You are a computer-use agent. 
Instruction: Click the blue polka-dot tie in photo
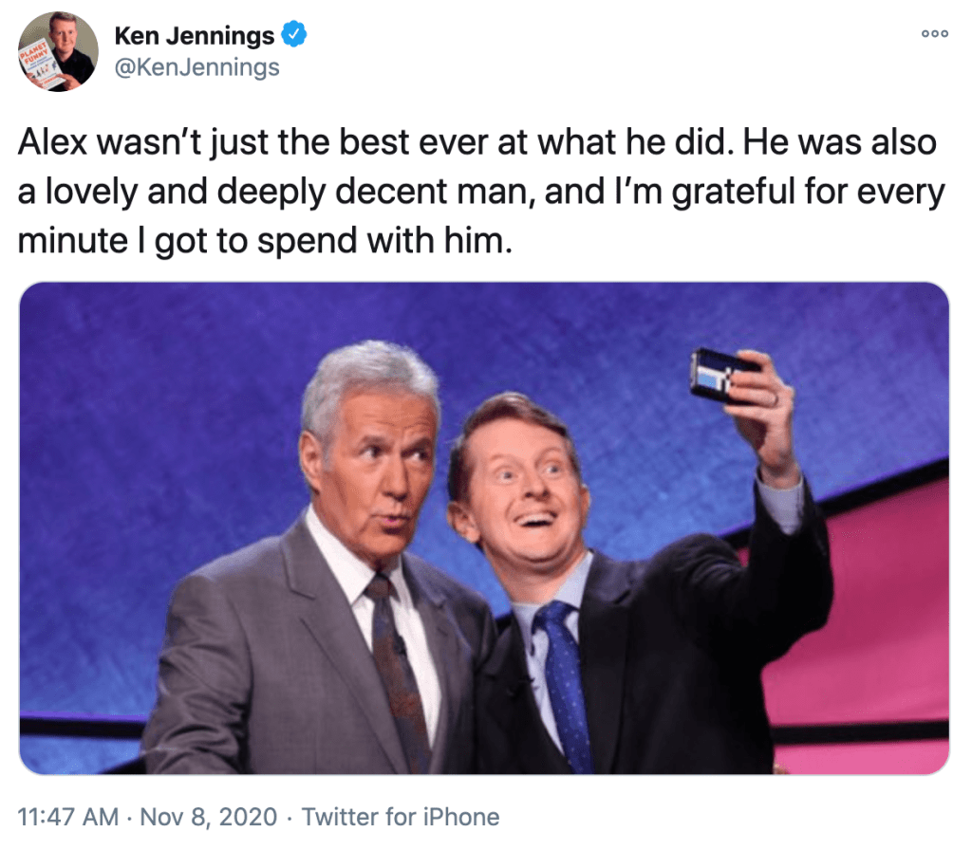click(x=566, y=681)
